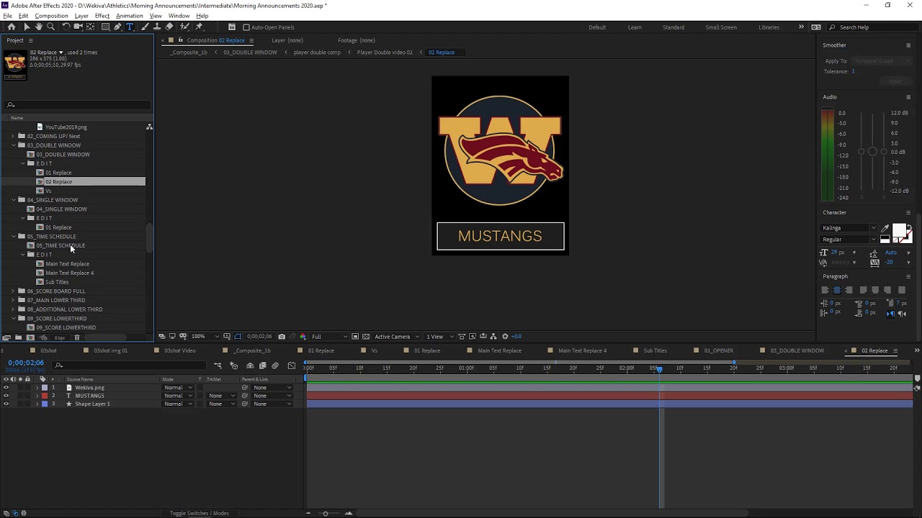
Task: Select the Rectangle shape tool
Action: coord(105,27)
